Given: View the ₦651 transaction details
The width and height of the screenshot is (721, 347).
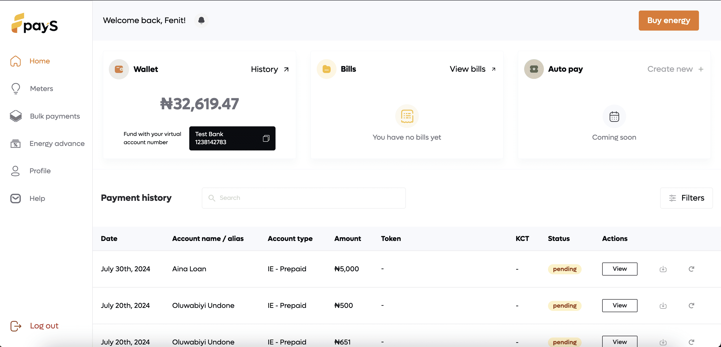Looking at the screenshot, I should coord(619,341).
